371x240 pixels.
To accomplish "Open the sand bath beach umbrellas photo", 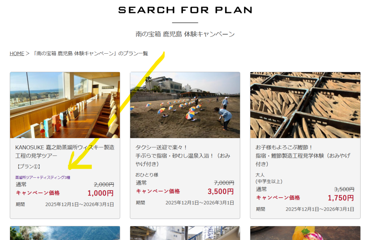I will 185,105.
